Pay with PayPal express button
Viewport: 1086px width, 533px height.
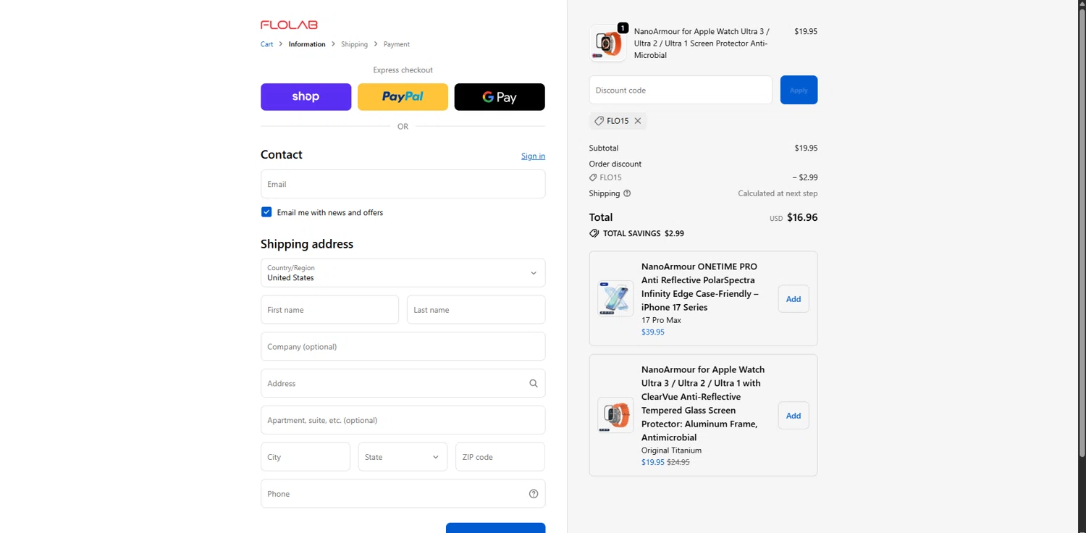pos(403,97)
